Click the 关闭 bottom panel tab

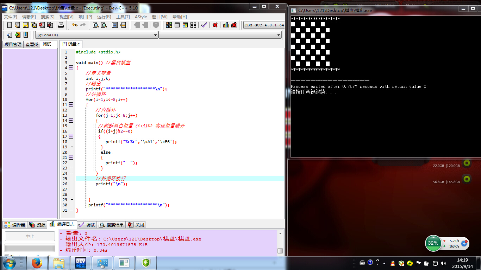pos(136,225)
